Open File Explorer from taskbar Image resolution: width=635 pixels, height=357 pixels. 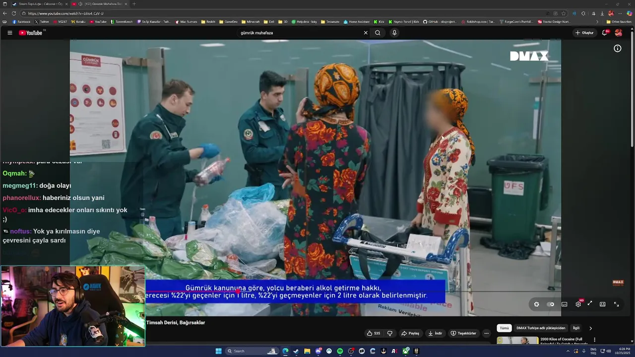pyautogui.click(x=307, y=351)
